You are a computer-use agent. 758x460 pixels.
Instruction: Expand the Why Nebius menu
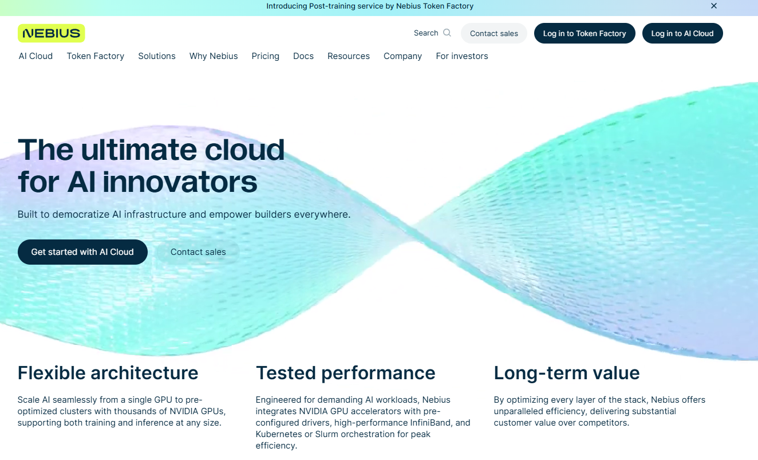coord(214,56)
